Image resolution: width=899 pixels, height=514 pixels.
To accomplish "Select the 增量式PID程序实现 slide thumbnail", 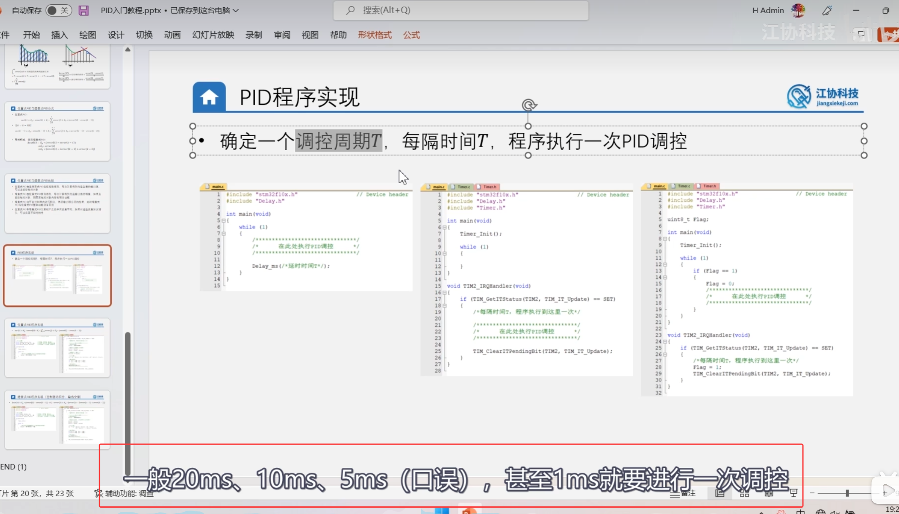I will pyautogui.click(x=57, y=420).
